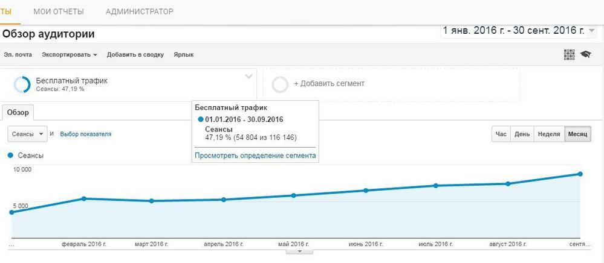Click the июнь 2016 г. axis label
Viewport: 604px width, 263px height.
pyautogui.click(x=366, y=244)
